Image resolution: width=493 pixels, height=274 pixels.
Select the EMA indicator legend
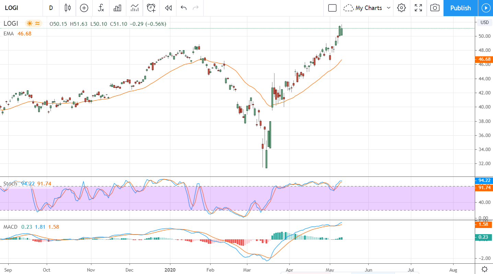click(x=9, y=33)
